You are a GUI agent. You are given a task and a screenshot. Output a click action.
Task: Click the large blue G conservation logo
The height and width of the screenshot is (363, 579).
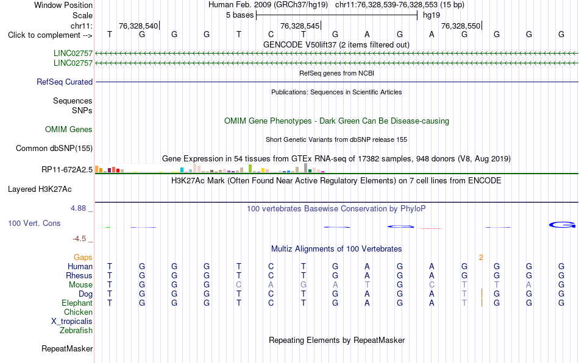click(x=562, y=225)
